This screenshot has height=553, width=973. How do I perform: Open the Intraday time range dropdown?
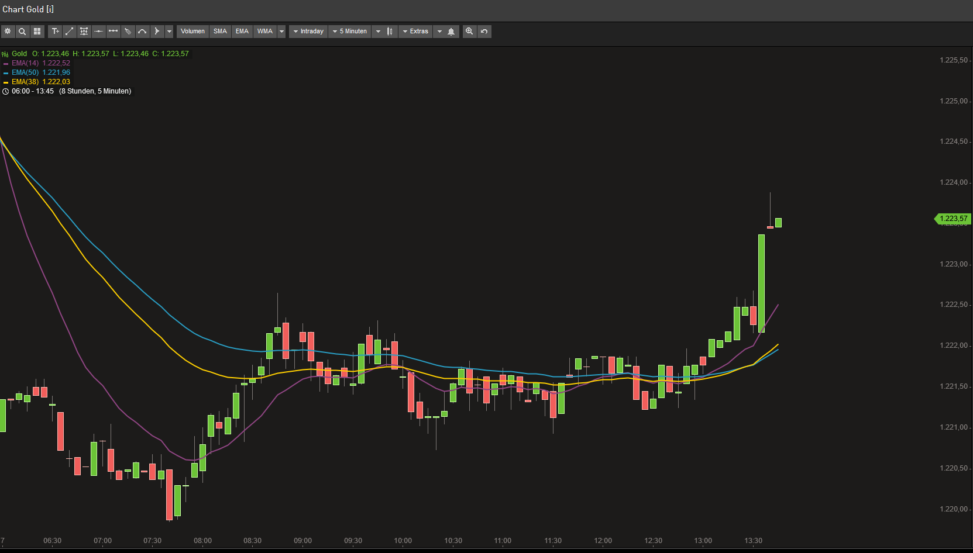tap(308, 32)
